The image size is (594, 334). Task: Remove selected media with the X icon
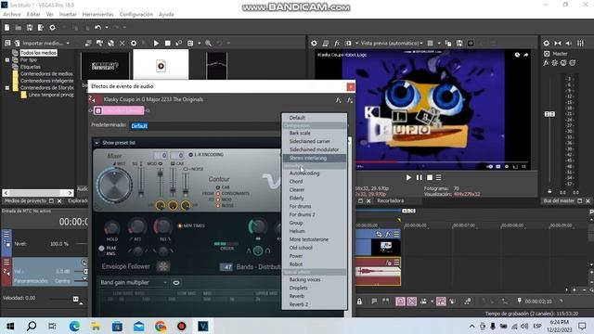click(122, 44)
